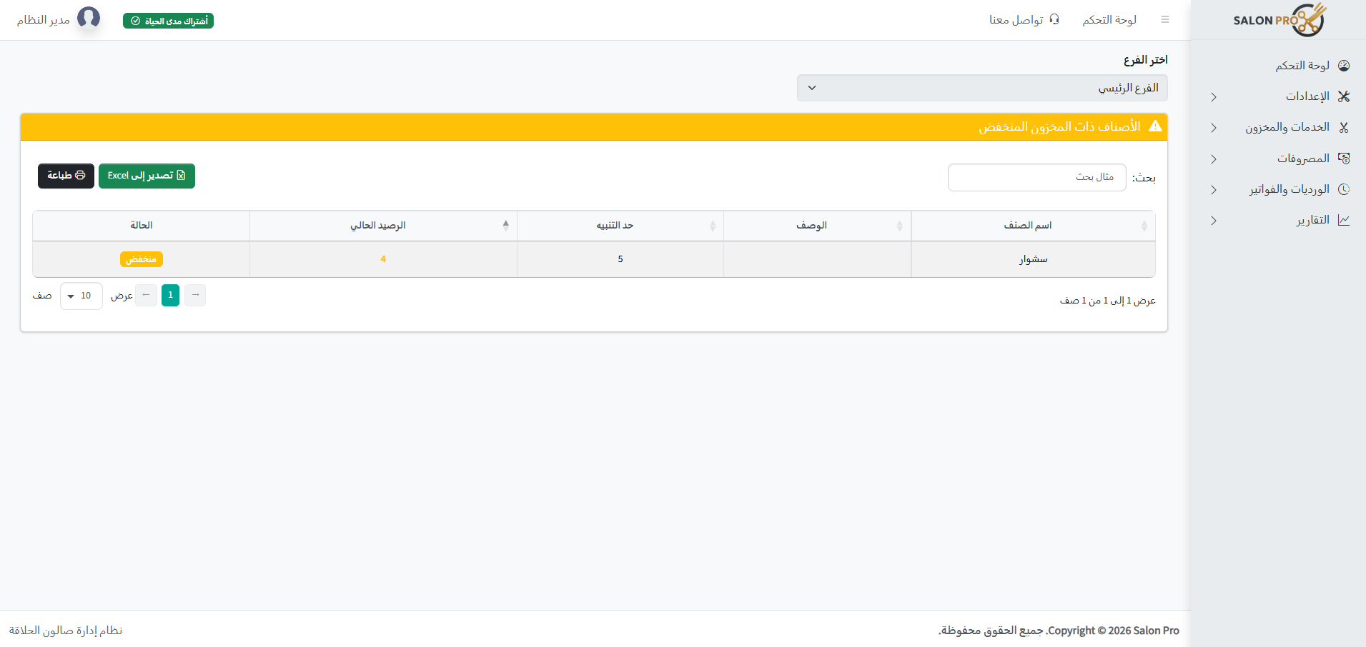Click the أشترك مدى الحياة badge
Screen dimensions: 1366x647
click(x=168, y=21)
